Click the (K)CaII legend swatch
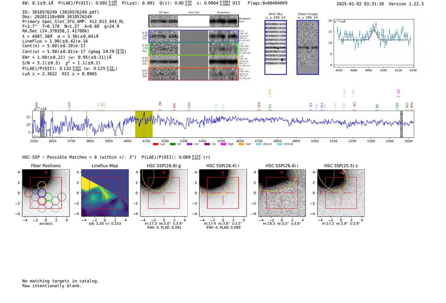446x303 pixels. (x=258, y=144)
